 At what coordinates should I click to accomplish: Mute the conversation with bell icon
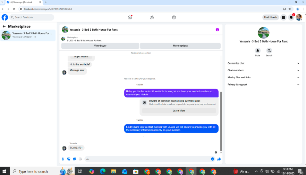click(257, 50)
